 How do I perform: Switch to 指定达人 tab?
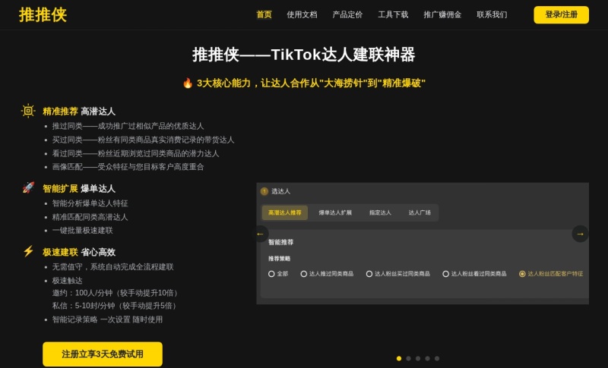coord(380,212)
